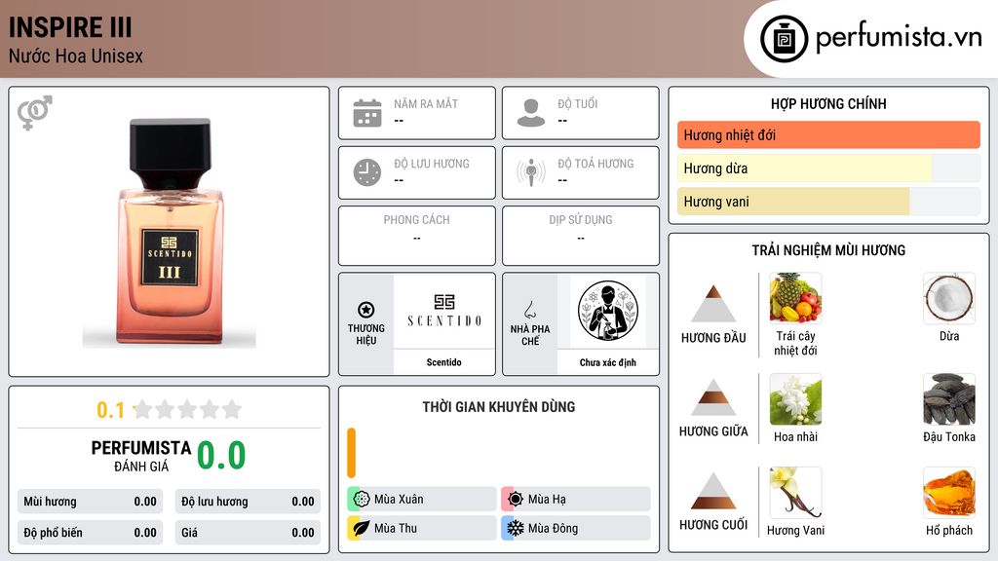Viewport: 998px width, 561px height.
Task: Click the radiating person icon for Độ toả hương
Action: (x=531, y=172)
